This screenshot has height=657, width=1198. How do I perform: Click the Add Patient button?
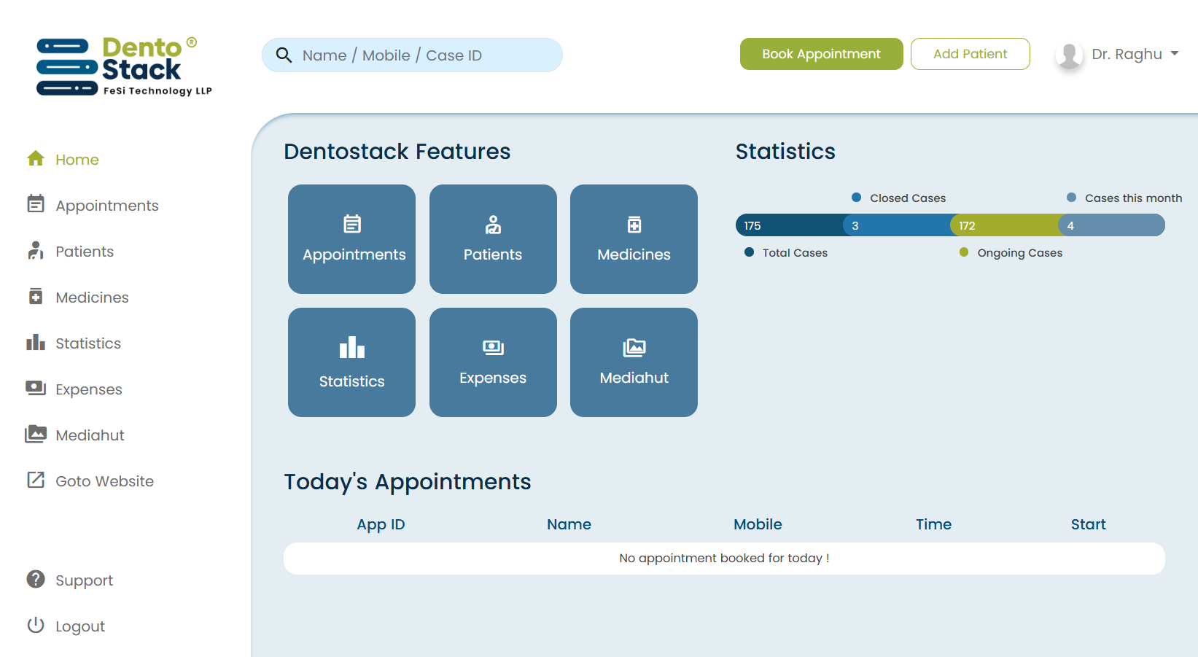click(970, 53)
